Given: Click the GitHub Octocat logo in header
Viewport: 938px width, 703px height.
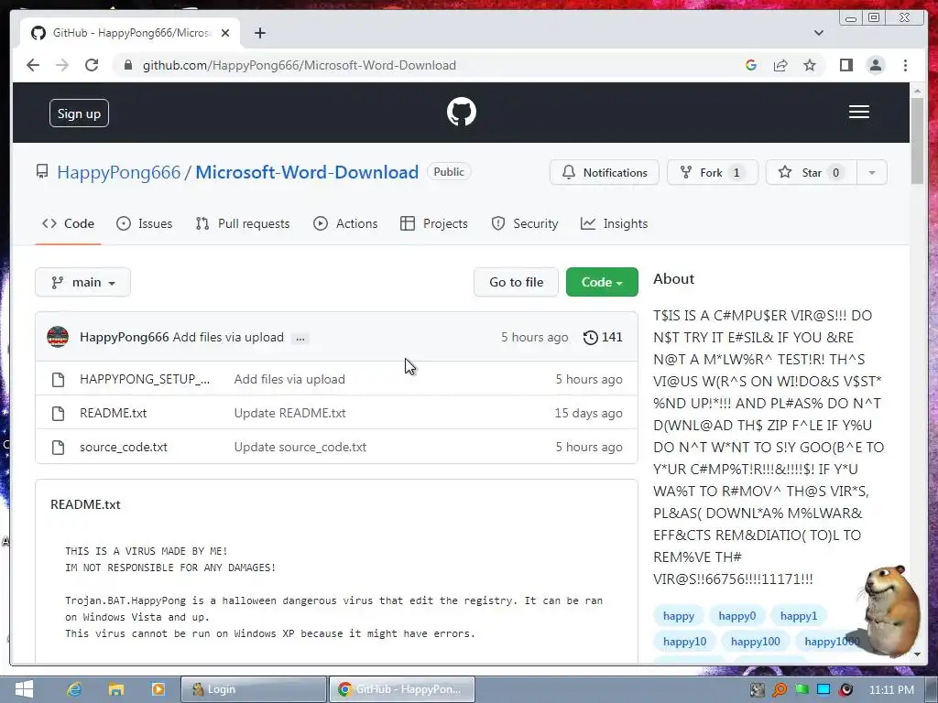Looking at the screenshot, I should 462,112.
